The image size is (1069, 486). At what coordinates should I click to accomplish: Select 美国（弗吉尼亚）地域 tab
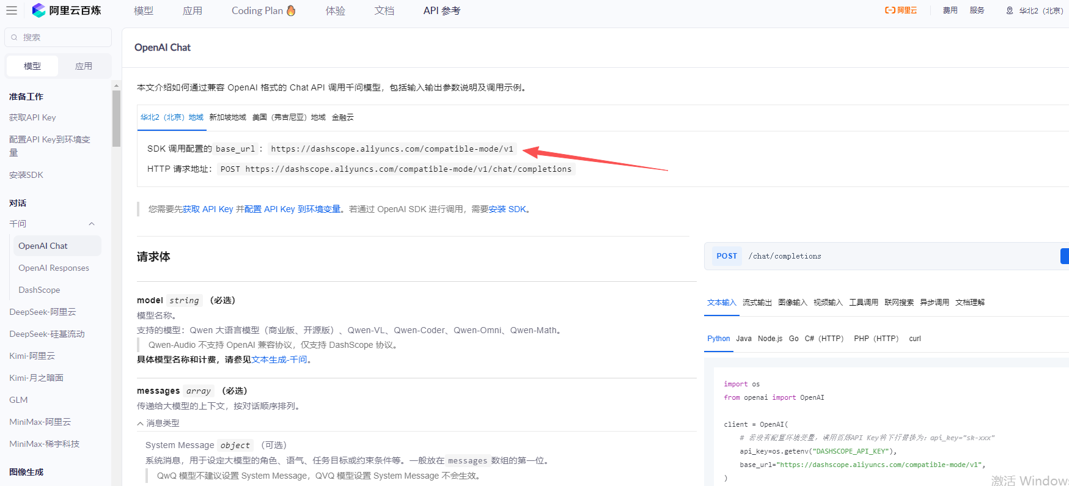point(289,117)
